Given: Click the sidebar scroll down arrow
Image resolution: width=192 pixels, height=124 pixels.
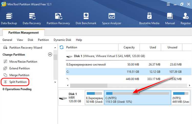Looking at the screenshot, I should [55, 82].
